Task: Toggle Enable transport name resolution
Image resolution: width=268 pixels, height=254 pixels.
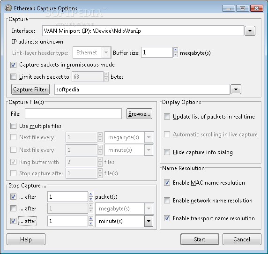Action: tap(167, 218)
